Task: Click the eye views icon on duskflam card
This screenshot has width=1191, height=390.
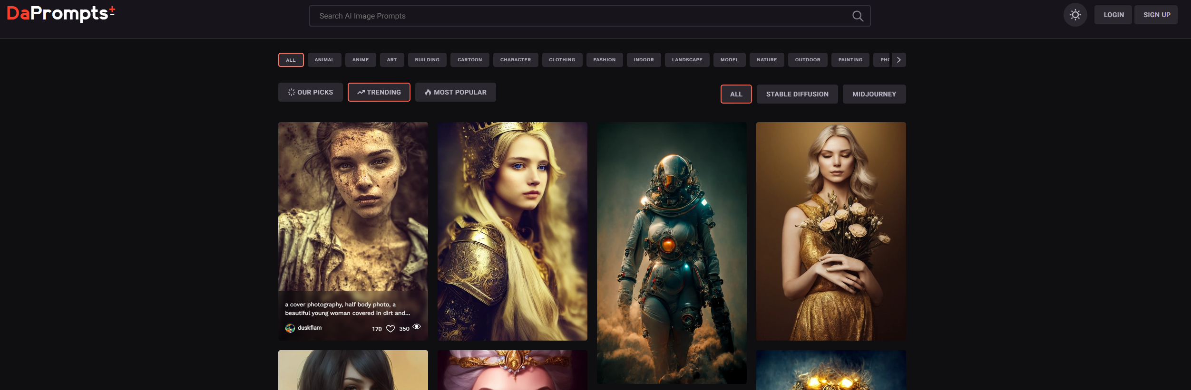Action: coord(417,326)
